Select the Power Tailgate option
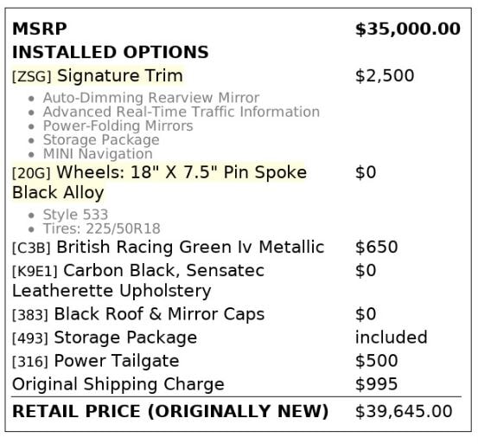Viewport: 478px width, 444px height. point(117,361)
